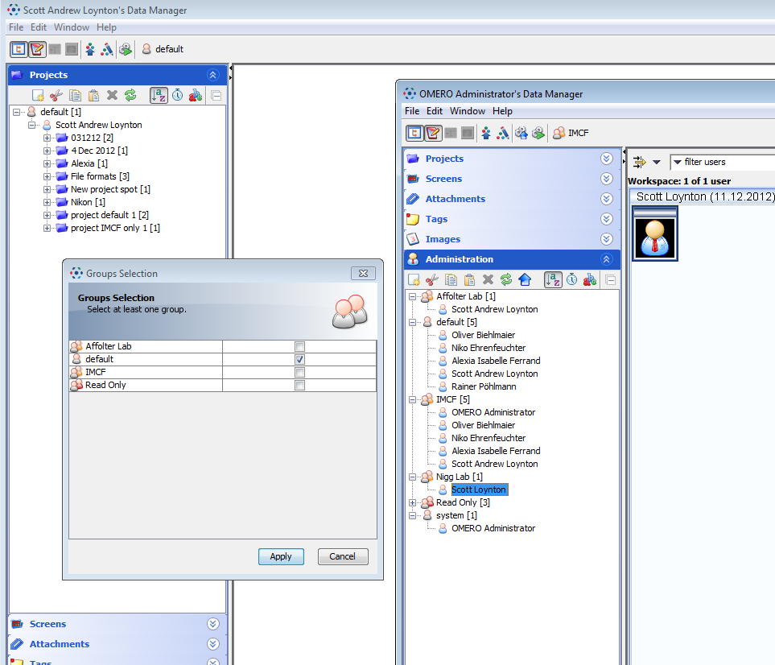Open the Edit menu in OMERO Administrator's window
The height and width of the screenshot is (665, 775).
point(435,111)
